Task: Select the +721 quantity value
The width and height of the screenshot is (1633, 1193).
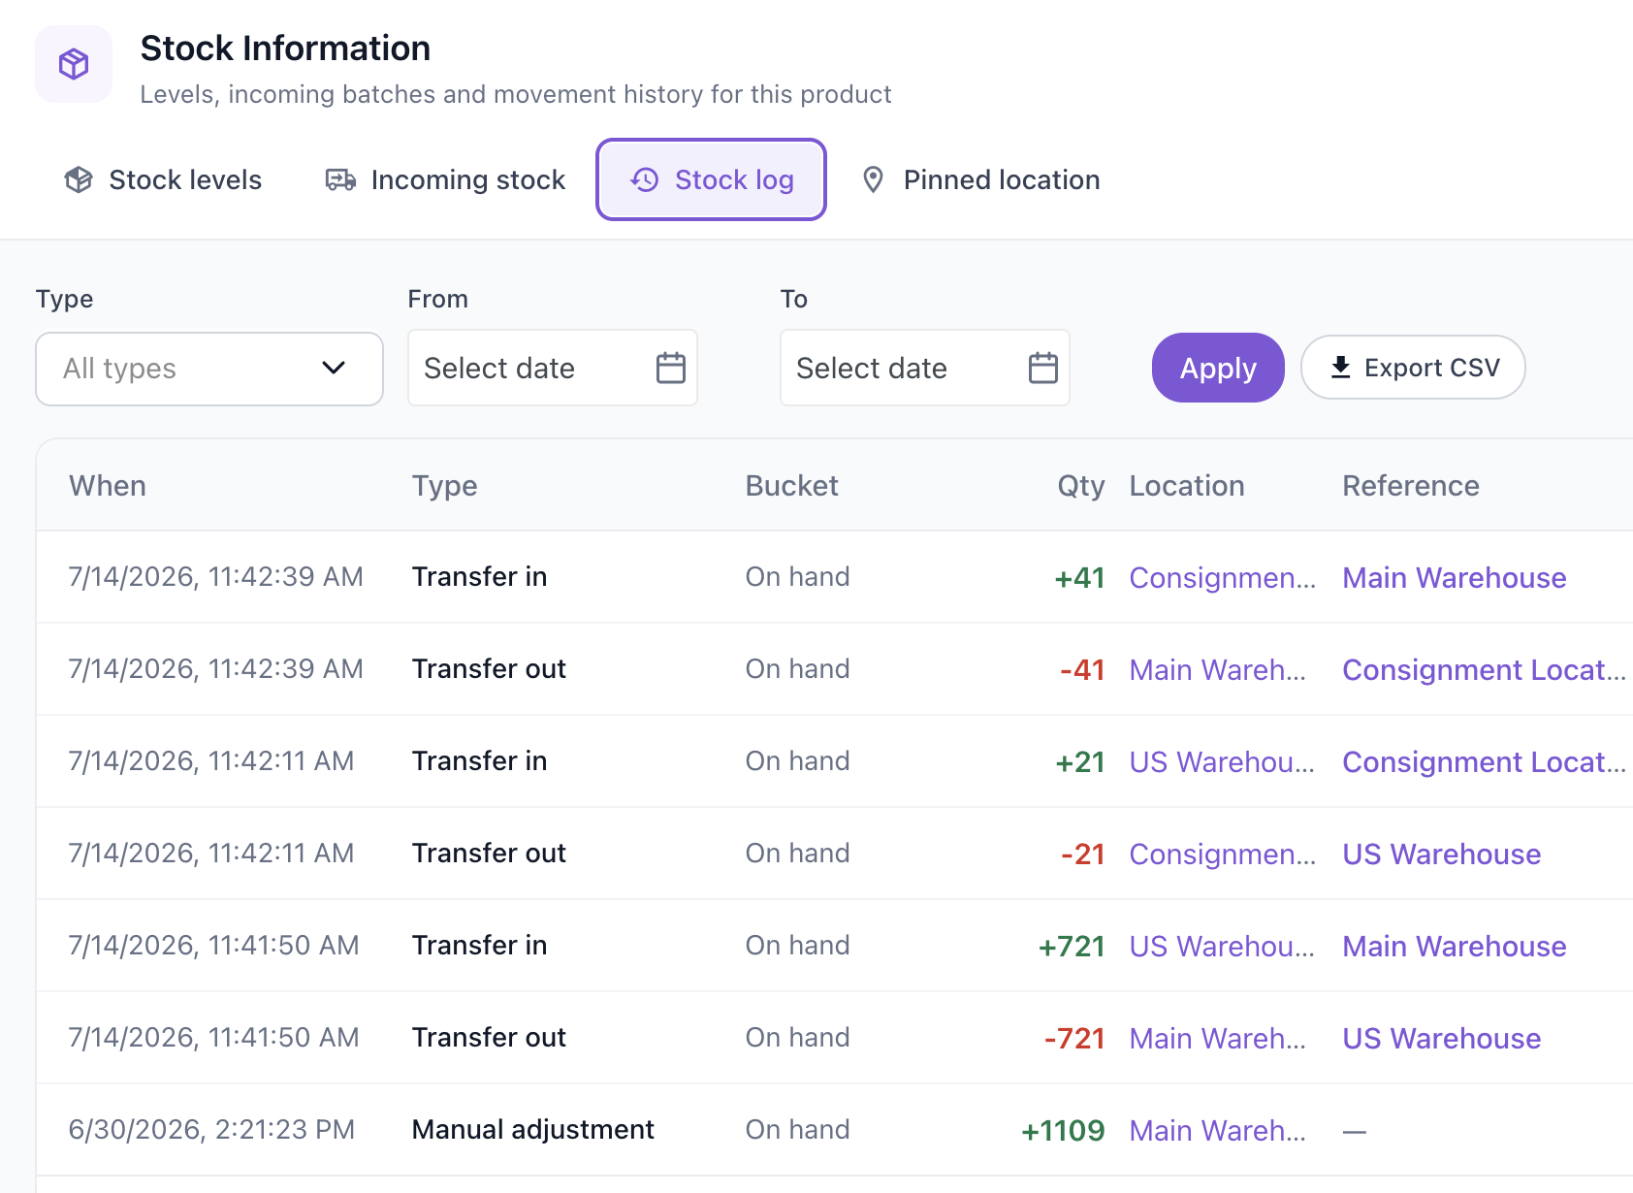Action: pos(1072,946)
